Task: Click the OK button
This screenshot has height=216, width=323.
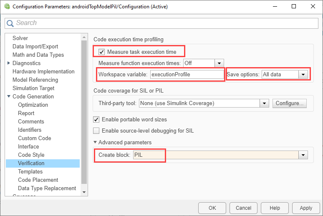Action: pyautogui.click(x=212, y=208)
